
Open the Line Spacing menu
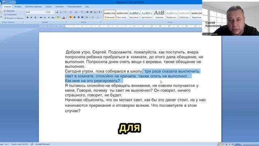(87, 17)
